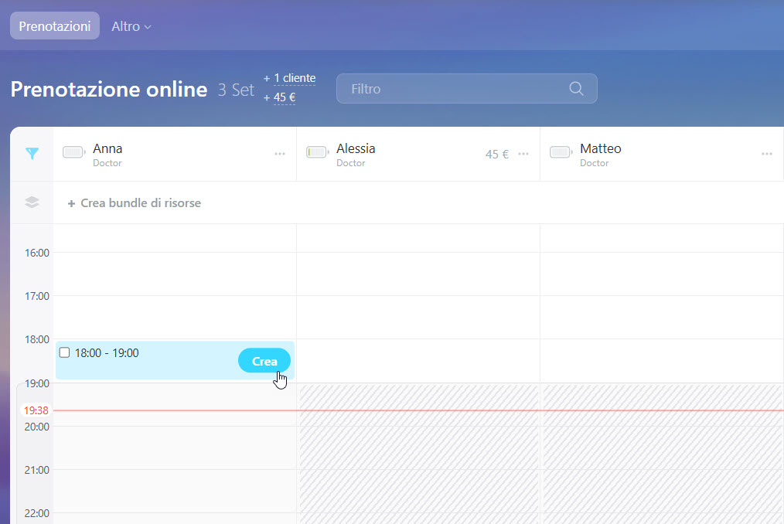
Task: Click the funnel filter icon
Action: (x=32, y=154)
